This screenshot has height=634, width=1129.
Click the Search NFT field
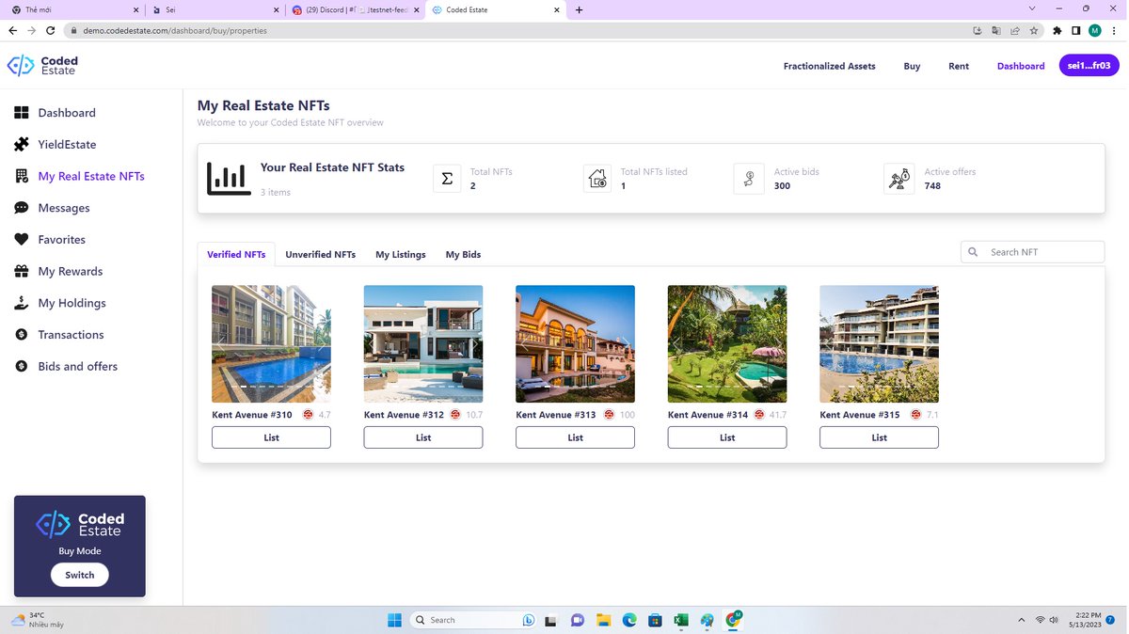(x=1033, y=252)
